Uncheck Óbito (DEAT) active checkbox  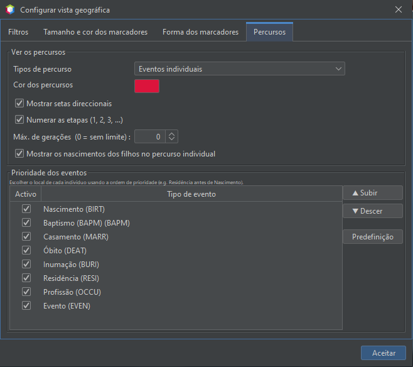pyautogui.click(x=26, y=250)
